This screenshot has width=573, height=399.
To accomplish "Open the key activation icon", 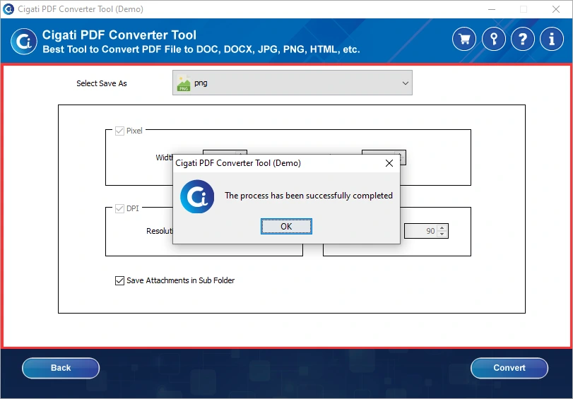I will tap(493, 38).
